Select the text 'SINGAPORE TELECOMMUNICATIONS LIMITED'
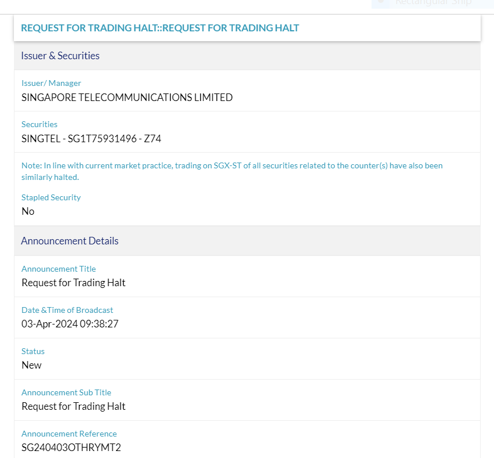494x458 pixels. [127, 98]
